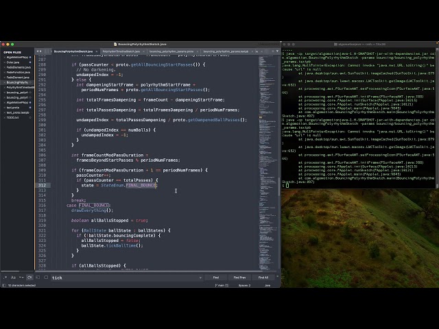The height and width of the screenshot is (329, 439).
Task: Open Color.java from sidebar
Action: 13,62
